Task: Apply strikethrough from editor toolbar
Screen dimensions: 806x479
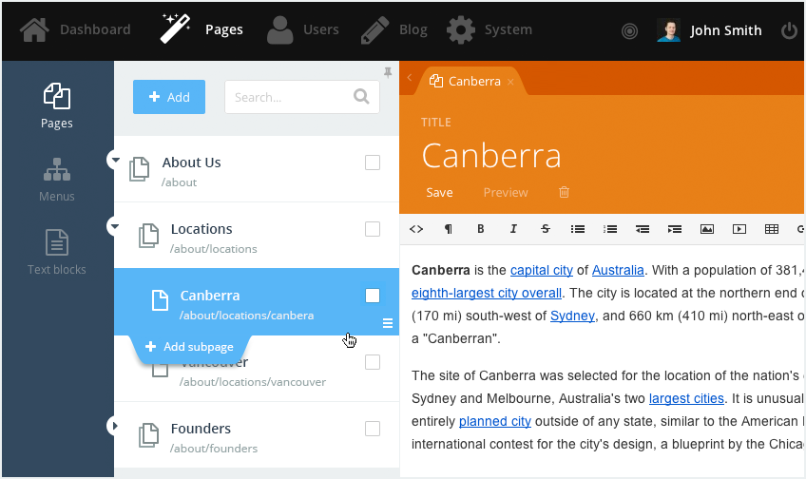Action: (x=545, y=229)
